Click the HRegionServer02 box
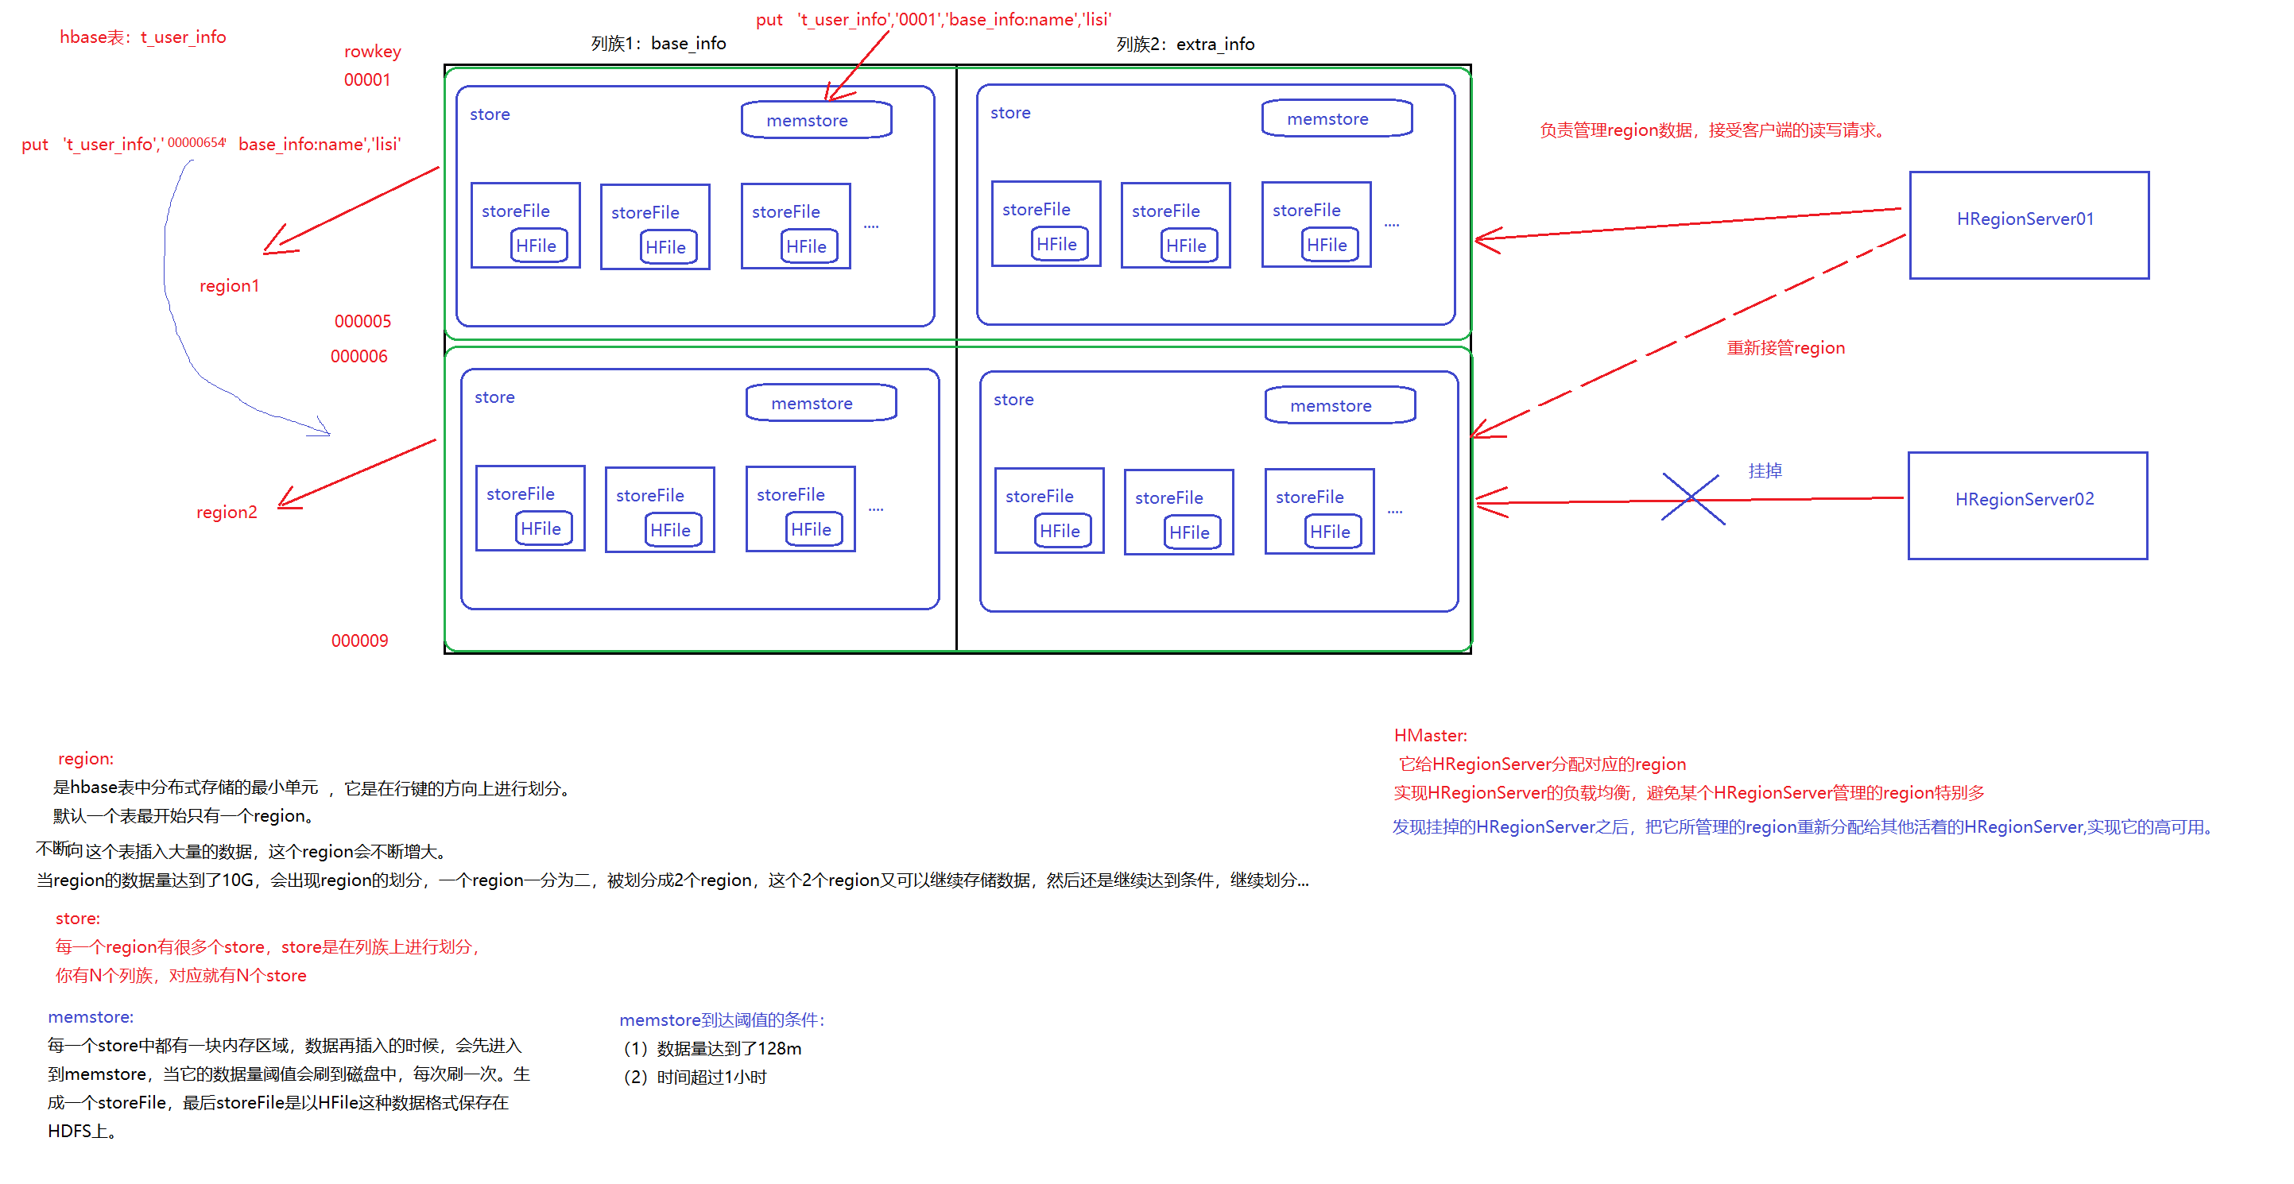This screenshot has height=1184, width=2294. click(2027, 505)
